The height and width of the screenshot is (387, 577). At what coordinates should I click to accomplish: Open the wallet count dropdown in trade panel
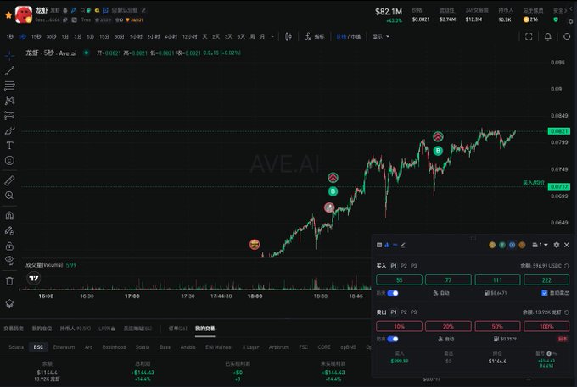[x=541, y=245]
